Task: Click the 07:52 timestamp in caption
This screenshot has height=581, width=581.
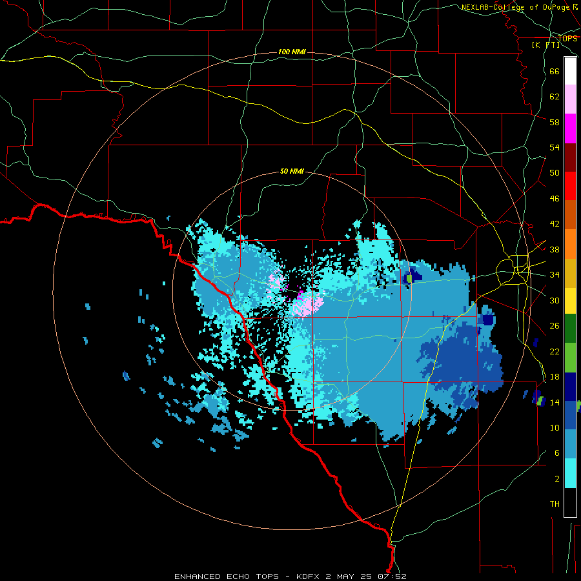Action: click(x=392, y=576)
